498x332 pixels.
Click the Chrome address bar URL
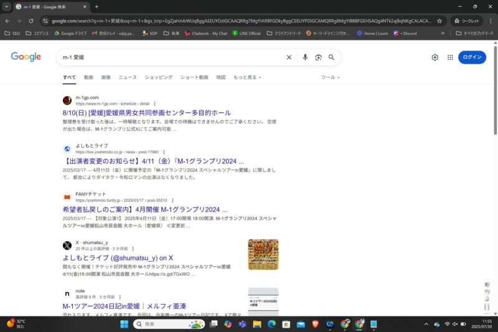pos(242,21)
